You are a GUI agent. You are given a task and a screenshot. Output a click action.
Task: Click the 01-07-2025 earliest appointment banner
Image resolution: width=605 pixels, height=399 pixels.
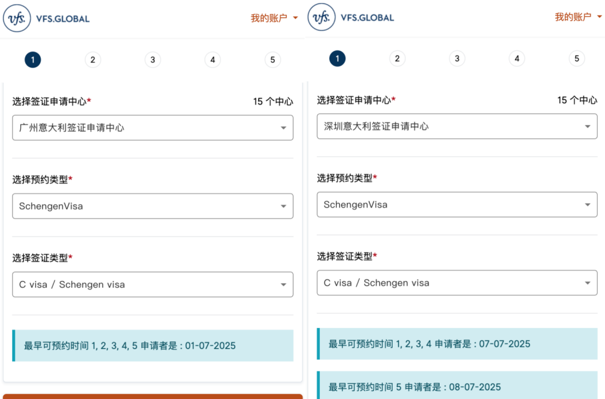pos(153,346)
